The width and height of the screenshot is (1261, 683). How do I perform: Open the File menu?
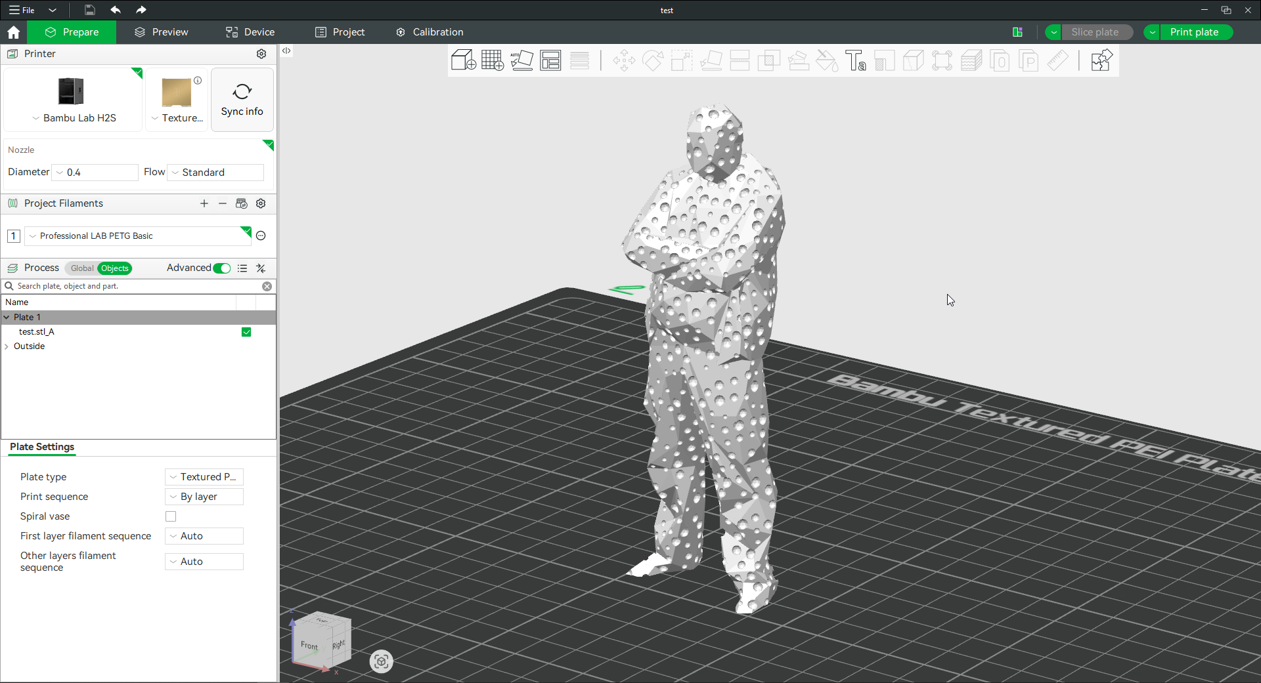pos(20,10)
